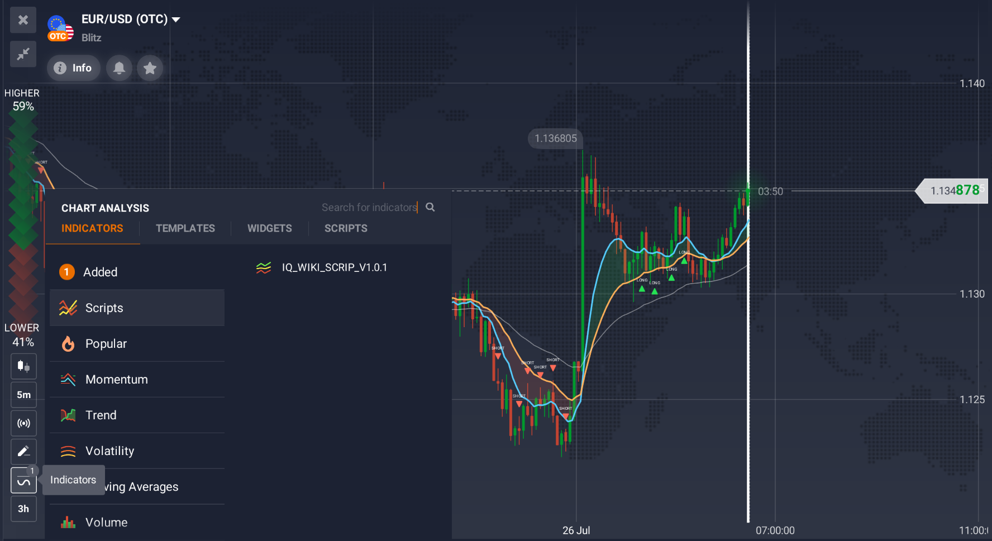
Task: Click the live signal broadcast icon
Action: [x=23, y=423]
